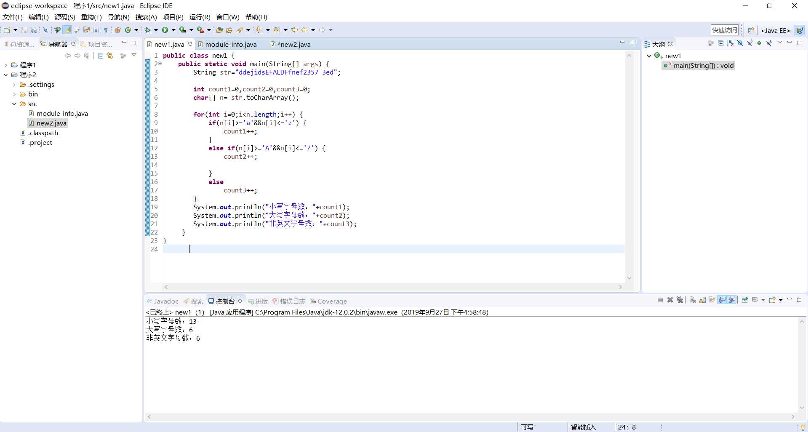Toggle Hide Non-Public Members in Outline
Image resolution: width=808 pixels, height=432 pixels.
(x=759, y=43)
